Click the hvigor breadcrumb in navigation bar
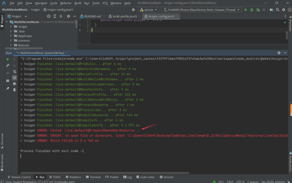 point(35,10)
